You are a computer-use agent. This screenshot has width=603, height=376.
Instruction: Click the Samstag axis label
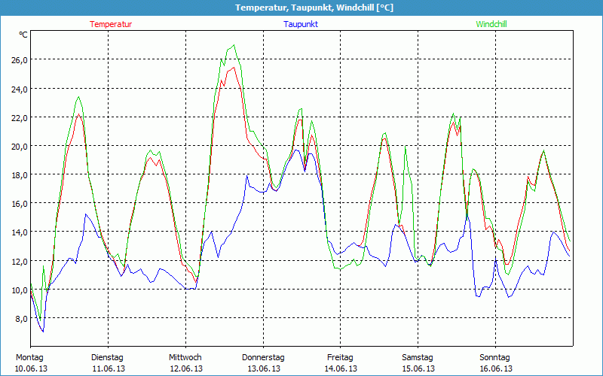coord(418,358)
